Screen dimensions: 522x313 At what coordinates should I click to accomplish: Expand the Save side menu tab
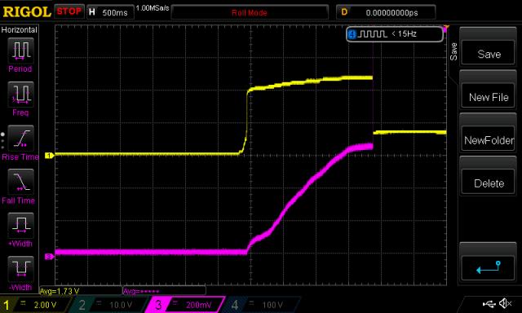pos(453,51)
